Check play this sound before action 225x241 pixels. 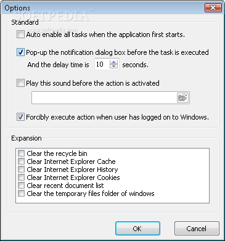[20, 83]
